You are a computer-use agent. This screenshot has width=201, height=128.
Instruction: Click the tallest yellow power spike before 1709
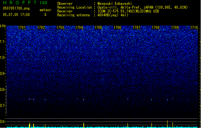pos(167,124)
